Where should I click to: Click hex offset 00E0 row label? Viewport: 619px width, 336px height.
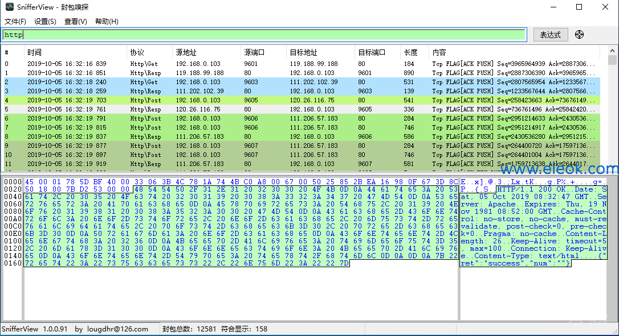coord(13,234)
